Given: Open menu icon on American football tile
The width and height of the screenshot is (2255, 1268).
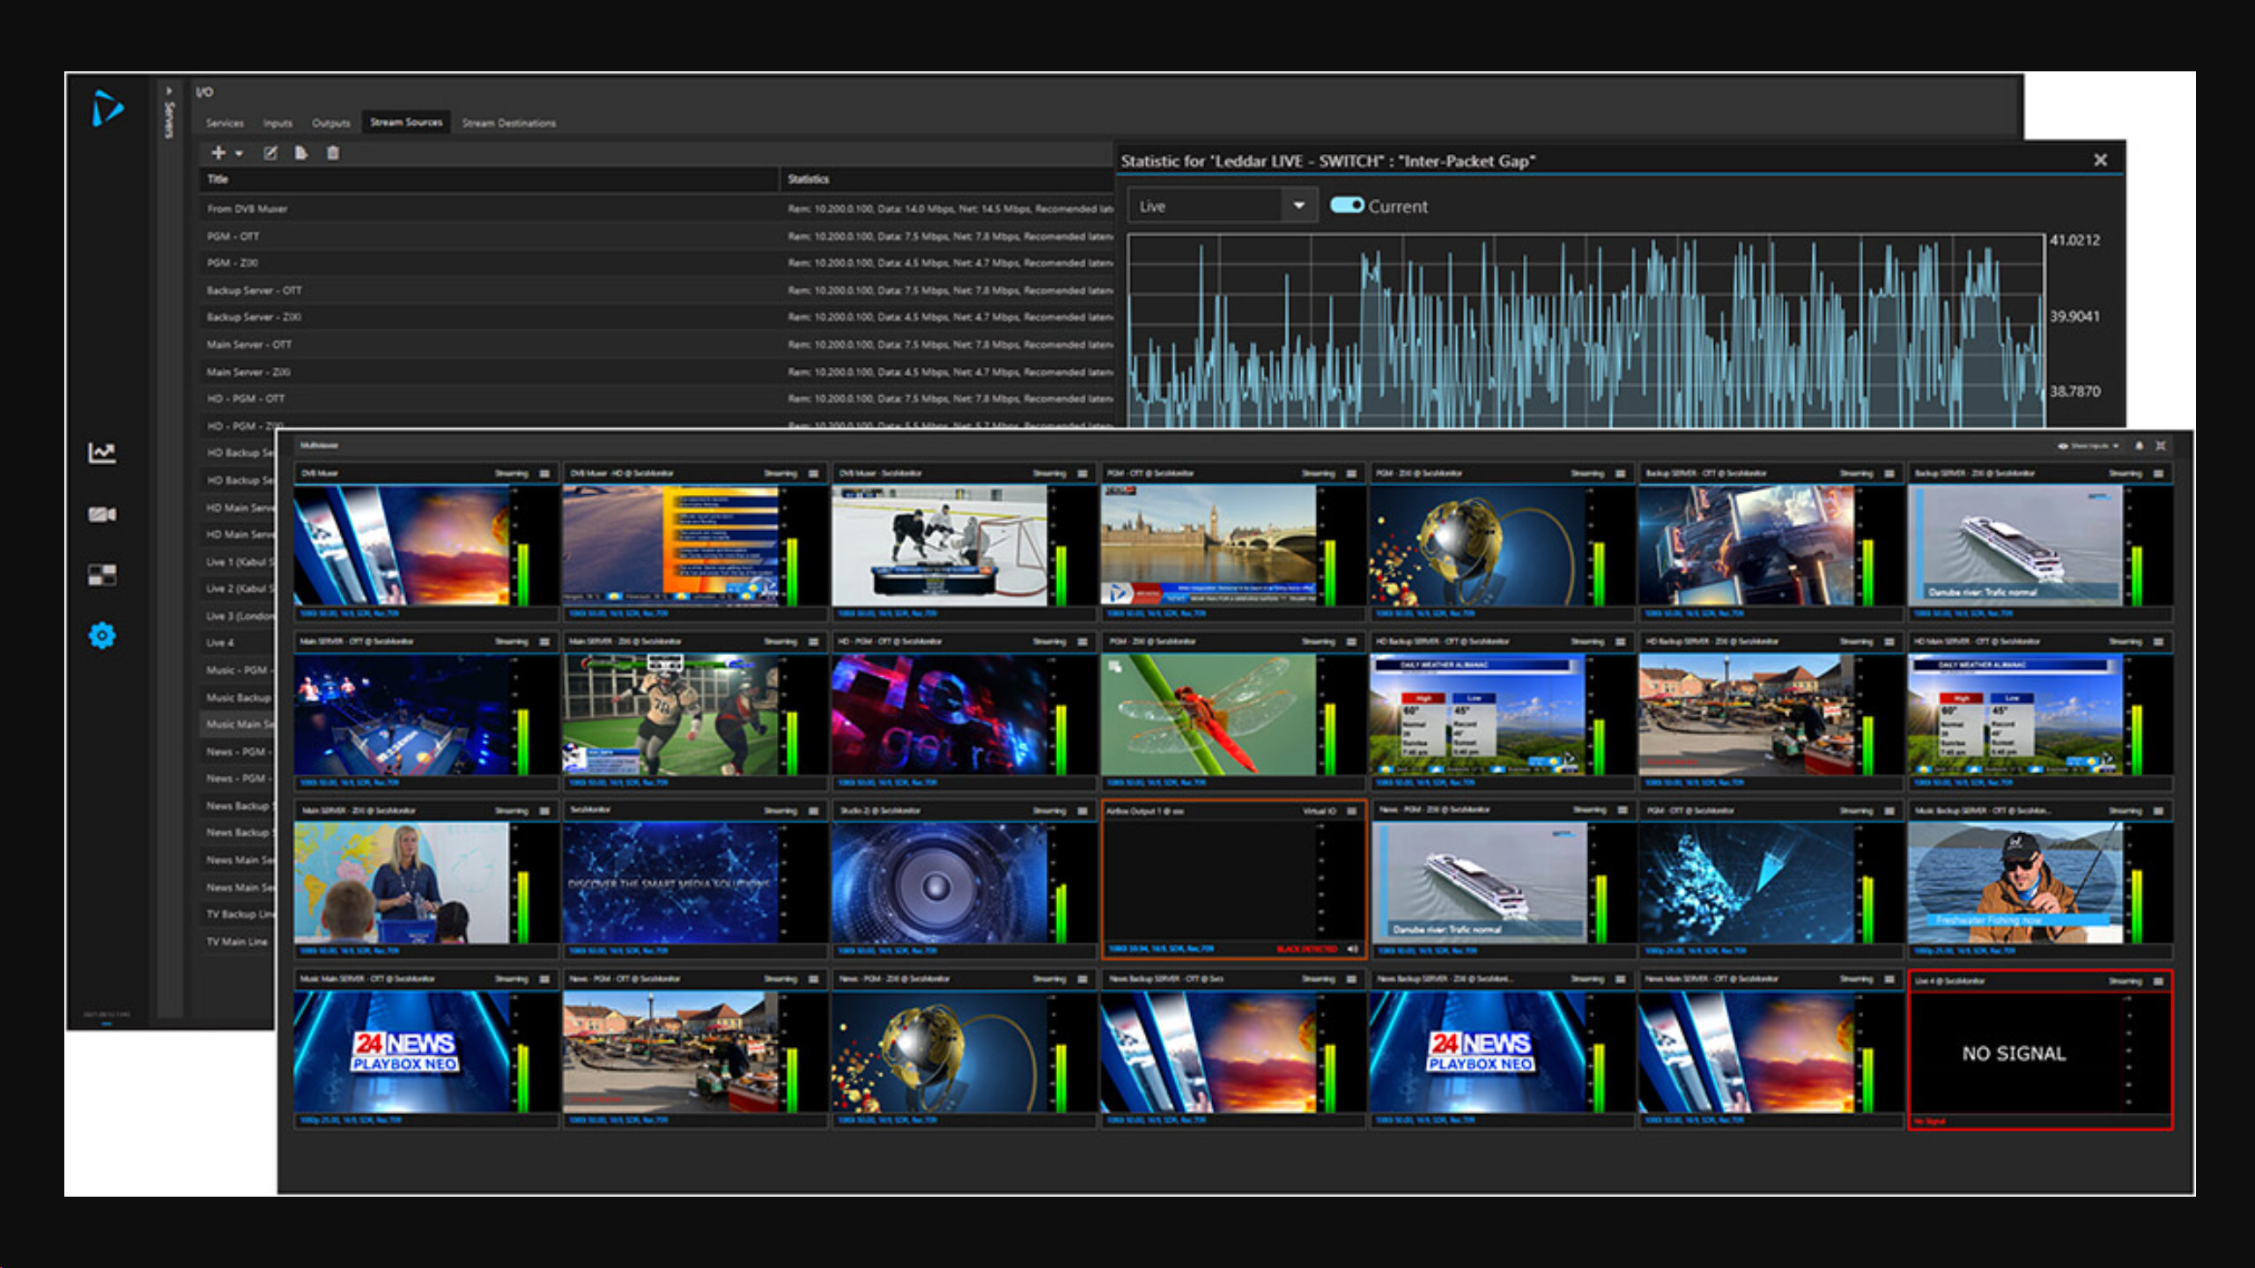Looking at the screenshot, I should click(x=813, y=642).
